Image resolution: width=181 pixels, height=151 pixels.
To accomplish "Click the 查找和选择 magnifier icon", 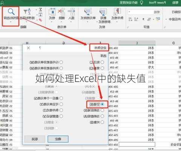I will point(11,12).
